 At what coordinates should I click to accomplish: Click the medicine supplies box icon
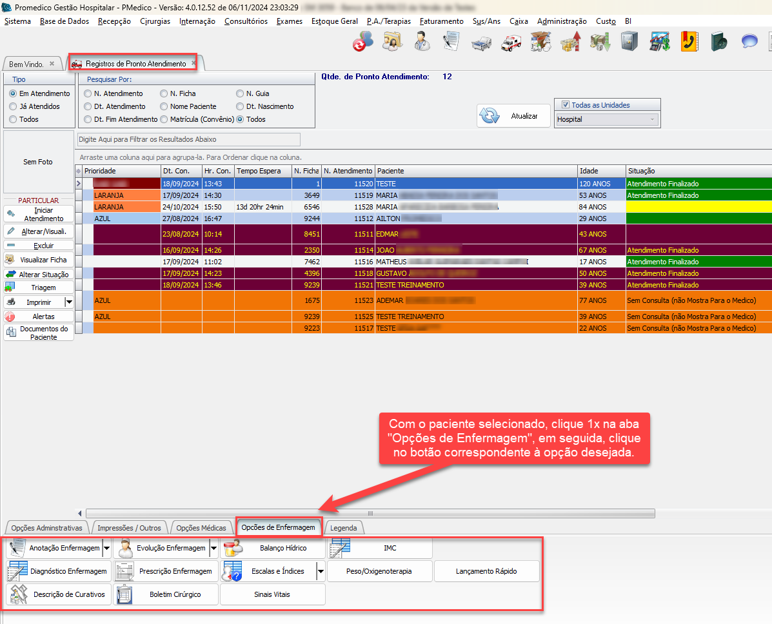click(540, 43)
